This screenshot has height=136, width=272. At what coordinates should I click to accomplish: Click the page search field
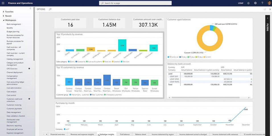(x=135, y=3)
